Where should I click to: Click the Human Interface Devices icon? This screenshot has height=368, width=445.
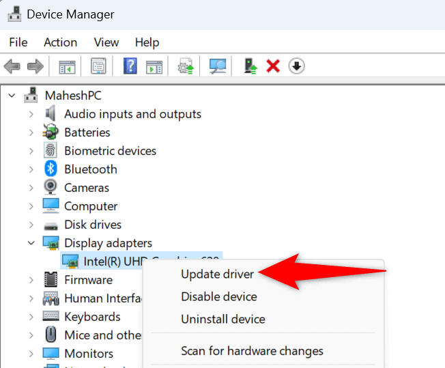(x=51, y=298)
